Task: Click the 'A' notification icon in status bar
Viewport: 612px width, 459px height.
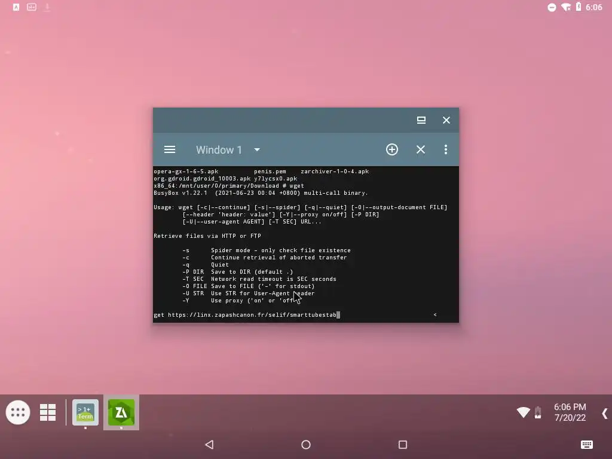Action: (x=16, y=7)
